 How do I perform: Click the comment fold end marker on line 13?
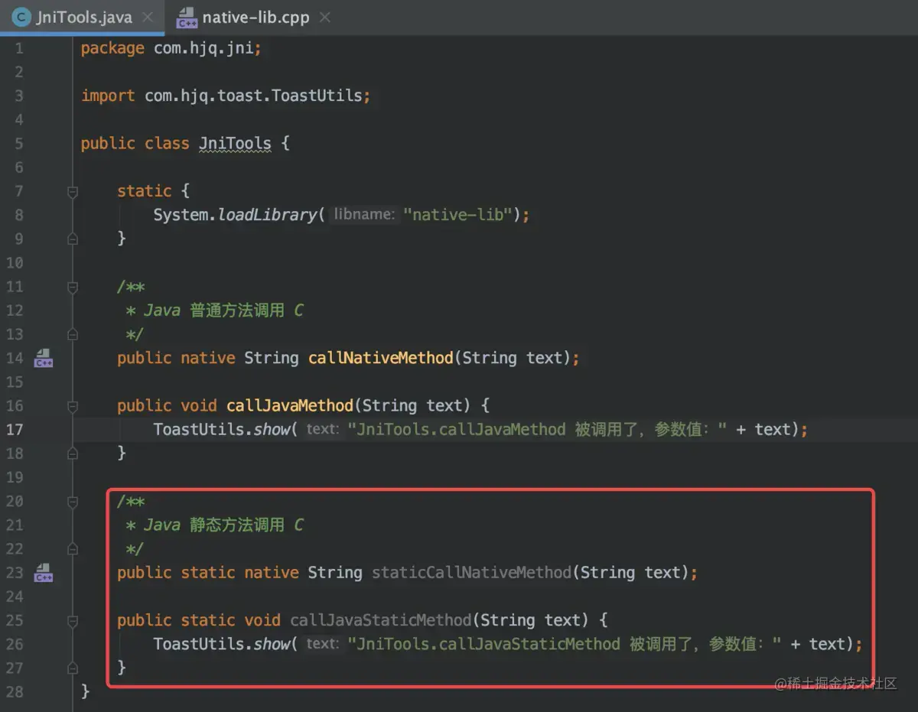[73, 334]
